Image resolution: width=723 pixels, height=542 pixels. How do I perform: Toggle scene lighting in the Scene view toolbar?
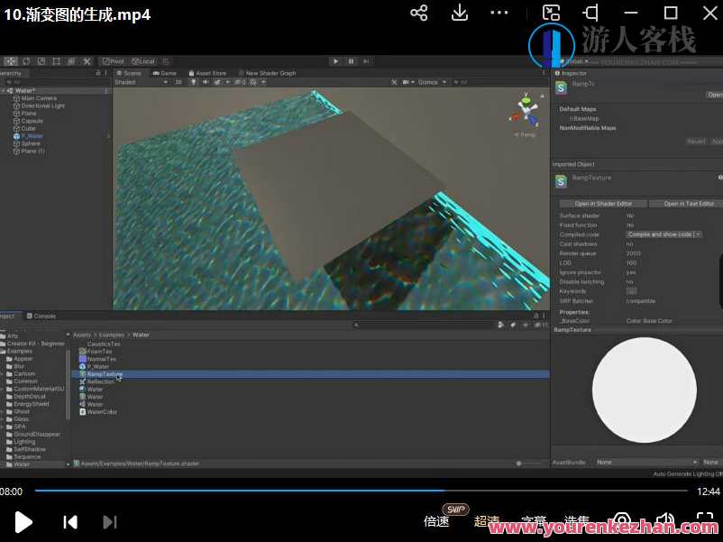coord(191,81)
